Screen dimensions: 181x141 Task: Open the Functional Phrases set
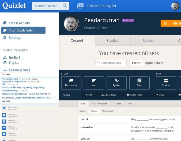pyautogui.click(x=23, y=89)
